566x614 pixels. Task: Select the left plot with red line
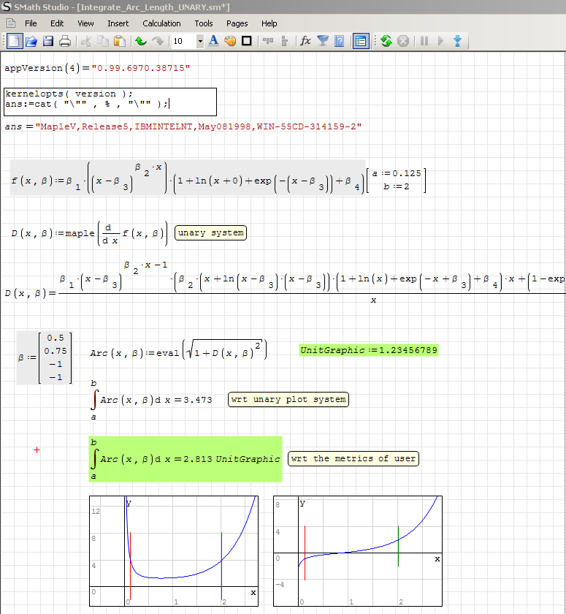tap(174, 551)
